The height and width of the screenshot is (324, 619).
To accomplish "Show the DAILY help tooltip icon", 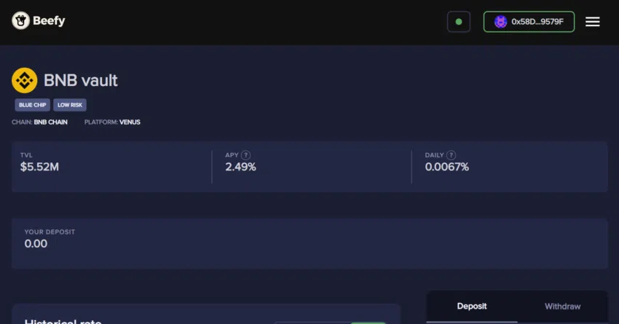I will click(452, 155).
